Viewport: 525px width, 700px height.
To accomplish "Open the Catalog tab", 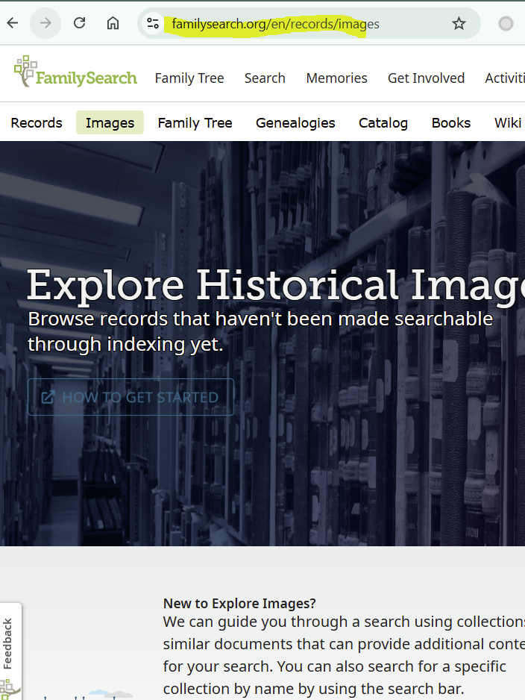I will coord(383,123).
